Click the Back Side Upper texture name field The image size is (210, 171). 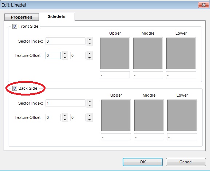tap(116, 137)
